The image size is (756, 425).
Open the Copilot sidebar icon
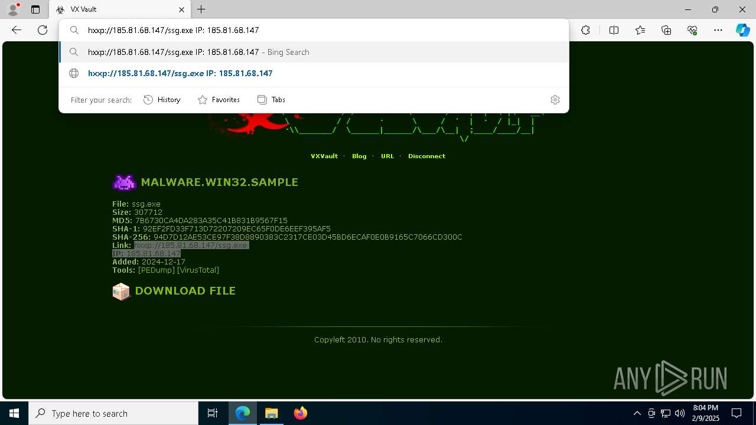click(742, 30)
